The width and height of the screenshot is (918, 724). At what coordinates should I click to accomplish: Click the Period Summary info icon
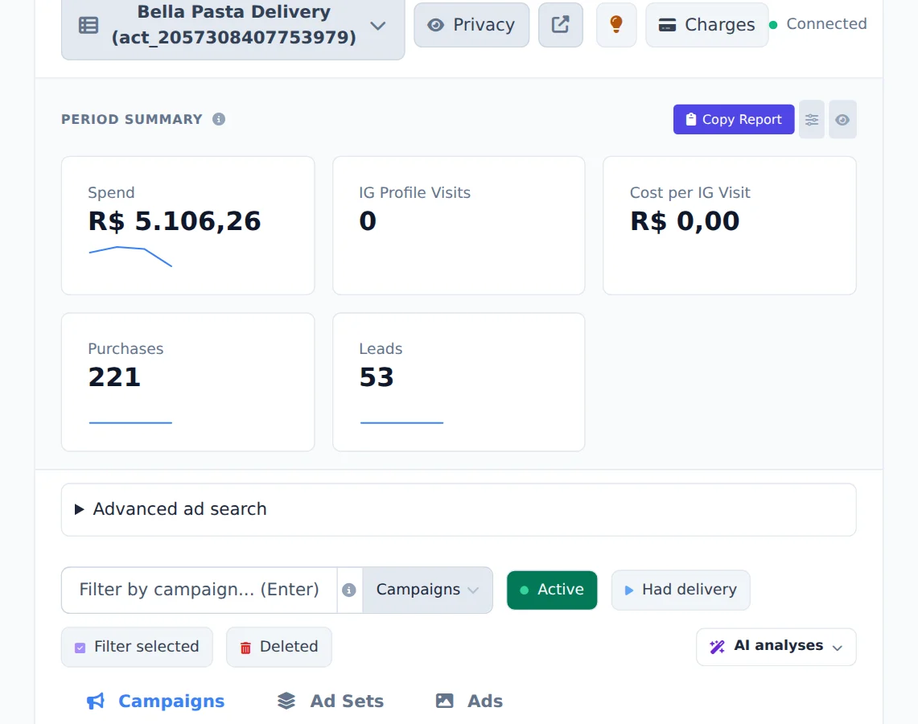pyautogui.click(x=219, y=119)
